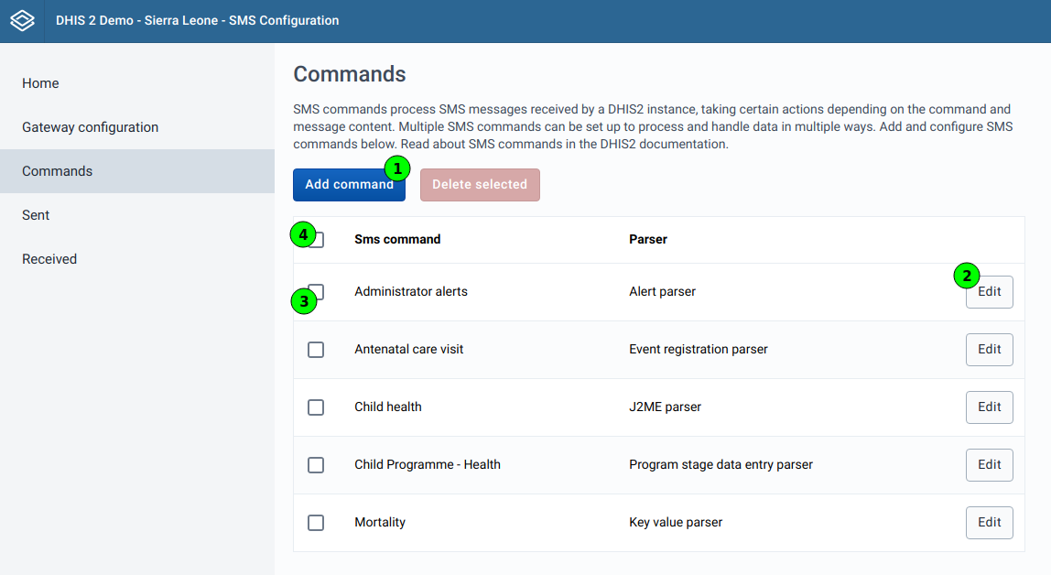Viewport: 1051px width, 575px height.
Task: Toggle the select-all commands checkbox
Action: (316, 239)
